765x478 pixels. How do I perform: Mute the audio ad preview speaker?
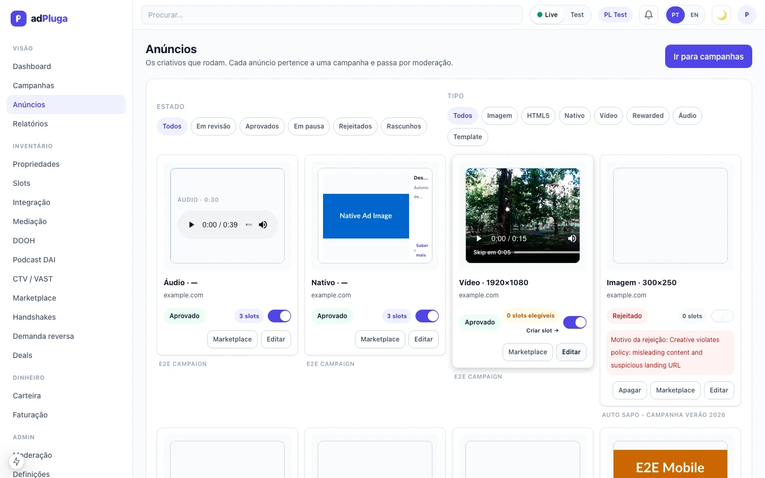pyautogui.click(x=263, y=225)
